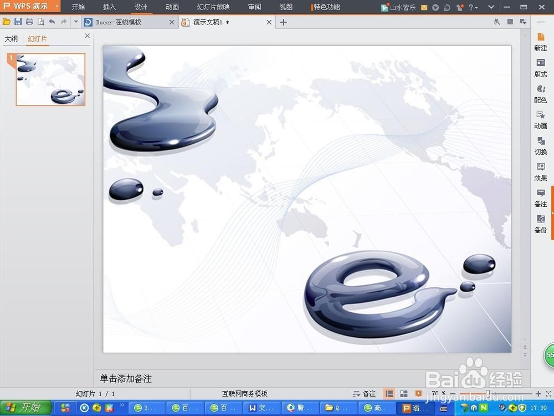Open the 审阅 ribbon tab
The image size is (554, 416).
(x=254, y=7)
